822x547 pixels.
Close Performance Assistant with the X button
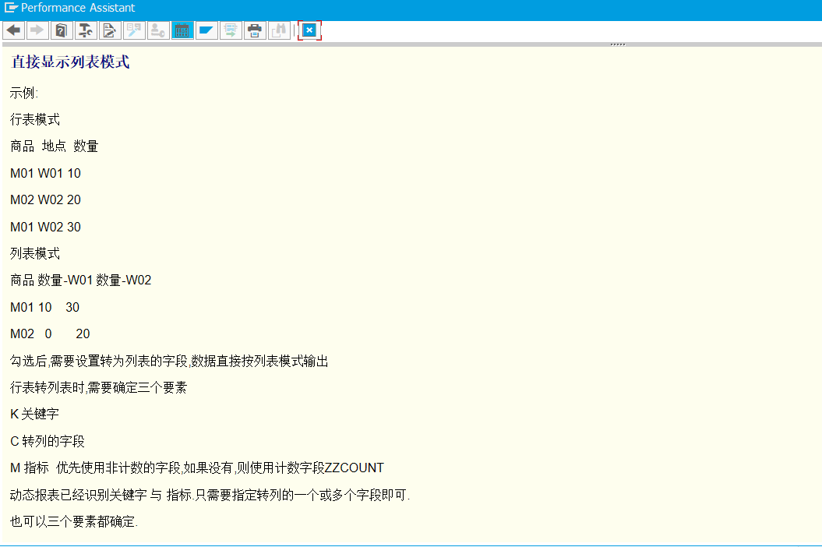click(x=309, y=30)
